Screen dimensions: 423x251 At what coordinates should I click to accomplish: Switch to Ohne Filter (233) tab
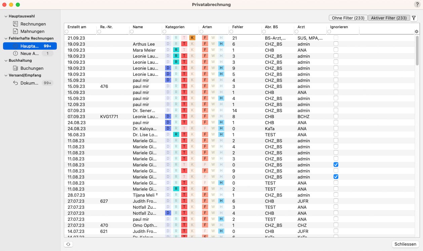[x=348, y=18]
